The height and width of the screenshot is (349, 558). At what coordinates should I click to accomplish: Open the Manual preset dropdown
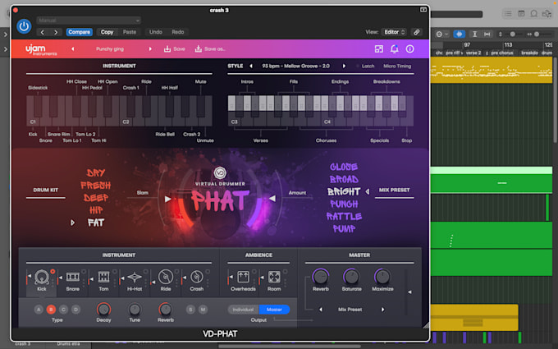click(x=89, y=21)
